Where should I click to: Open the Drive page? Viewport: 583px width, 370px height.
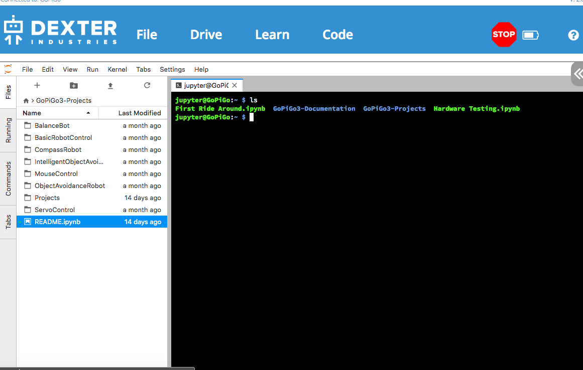(x=206, y=35)
